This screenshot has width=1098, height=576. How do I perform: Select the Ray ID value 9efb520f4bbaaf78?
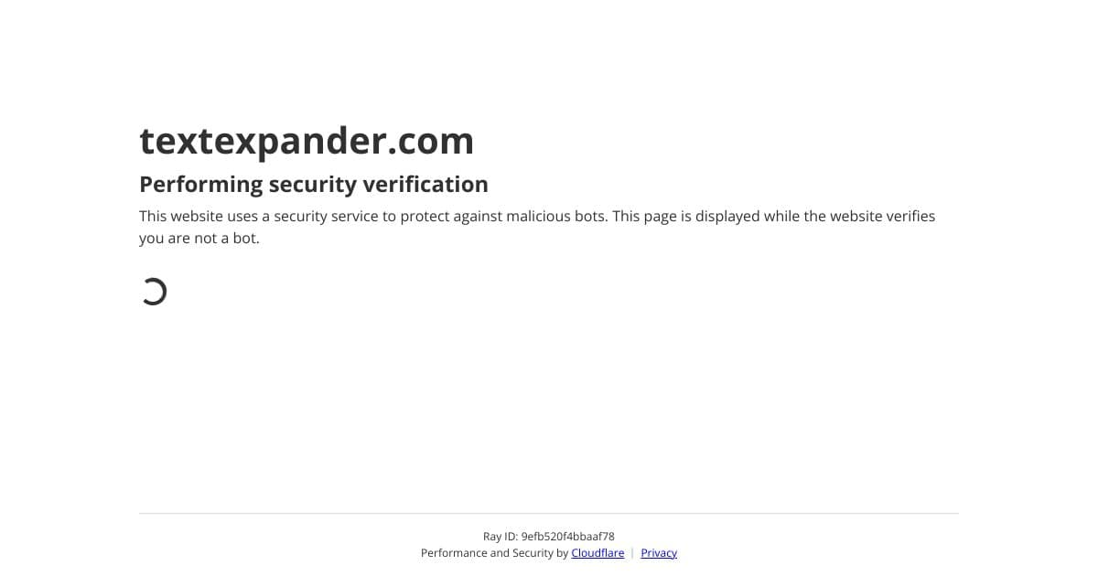point(567,537)
